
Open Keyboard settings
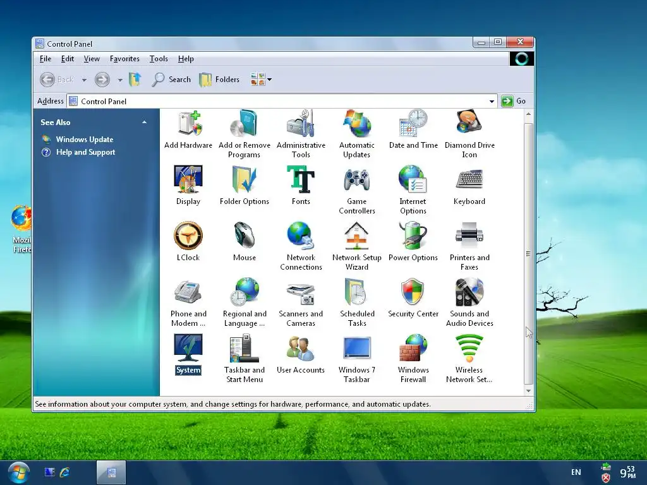pyautogui.click(x=469, y=185)
